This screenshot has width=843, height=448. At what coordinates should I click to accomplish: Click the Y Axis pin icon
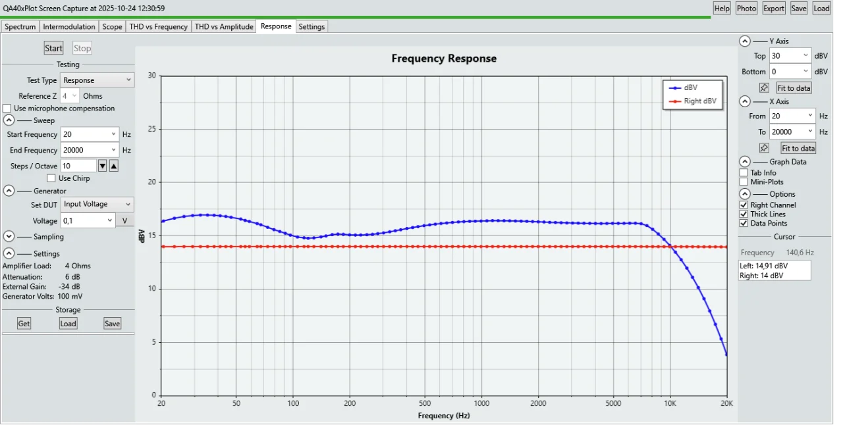[763, 87]
